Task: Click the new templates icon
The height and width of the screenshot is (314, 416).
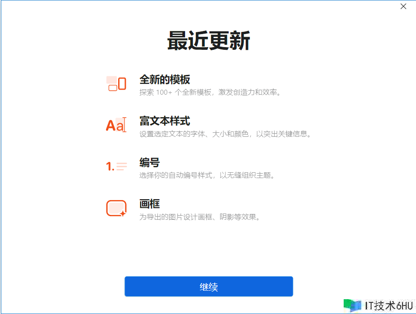Action: [116, 83]
